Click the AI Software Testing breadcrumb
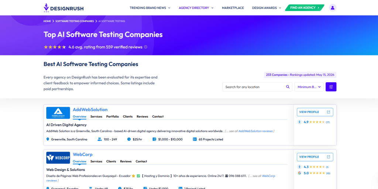 [111, 21]
